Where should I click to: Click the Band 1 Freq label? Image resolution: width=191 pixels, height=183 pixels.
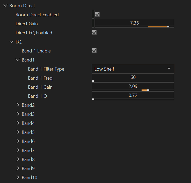40,78
